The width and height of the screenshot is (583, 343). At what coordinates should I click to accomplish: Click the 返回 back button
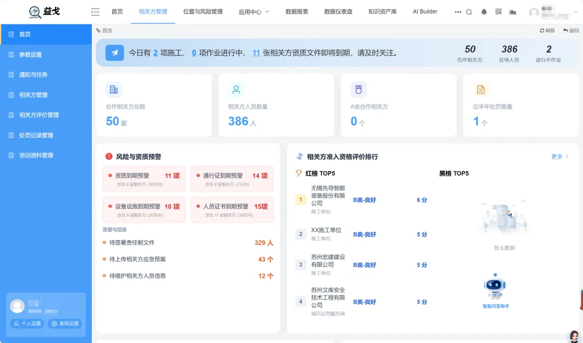coord(571,30)
